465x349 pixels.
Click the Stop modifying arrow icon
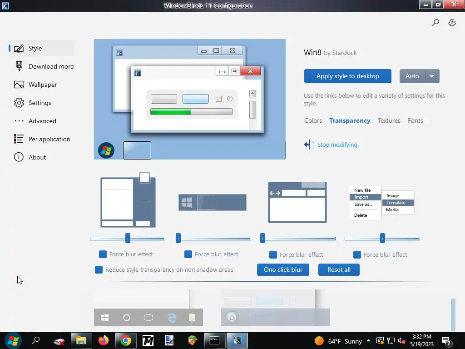pos(309,145)
